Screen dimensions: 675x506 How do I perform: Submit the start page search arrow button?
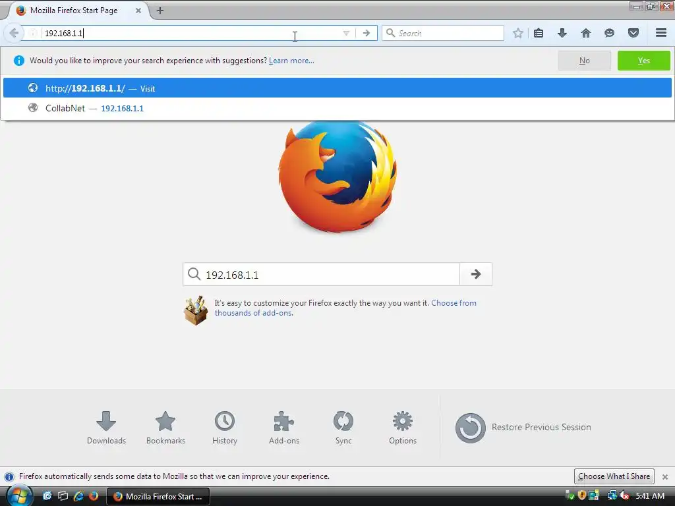tap(476, 274)
